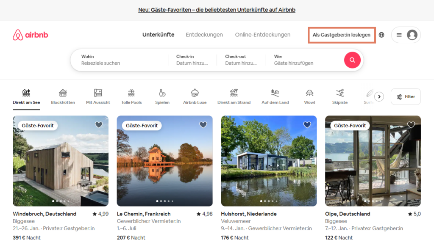The width and height of the screenshot is (434, 245).
Task: Click the 122 € Nacht price
Action: pyautogui.click(x=339, y=237)
